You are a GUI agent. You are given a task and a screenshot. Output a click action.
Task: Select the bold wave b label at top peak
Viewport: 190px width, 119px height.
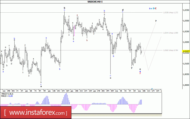pos(64,8)
